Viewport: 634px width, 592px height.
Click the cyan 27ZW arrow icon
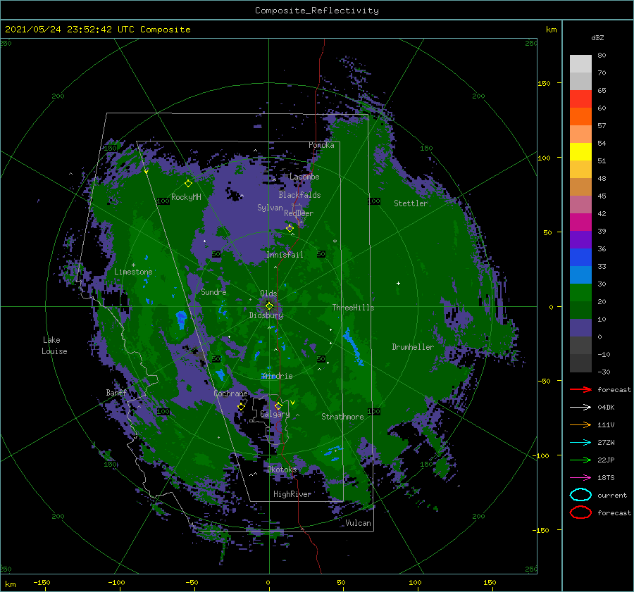pyautogui.click(x=580, y=443)
